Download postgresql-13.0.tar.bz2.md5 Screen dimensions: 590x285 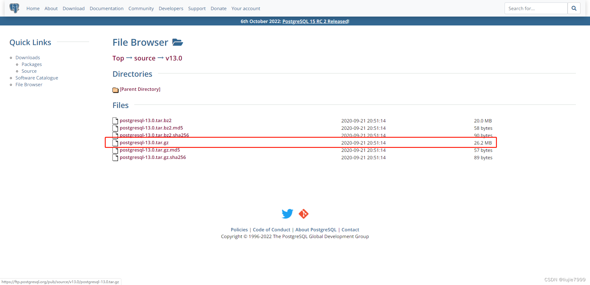151,128
